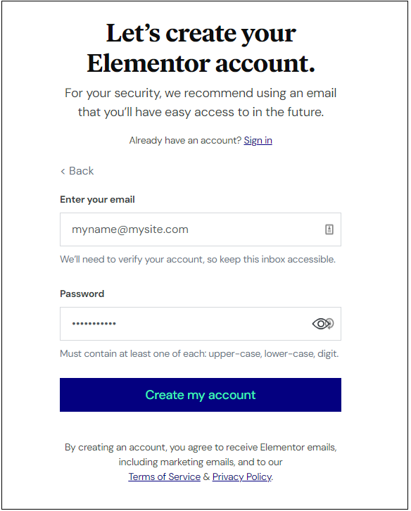Viewport: 411px width, 511px height.
Task: Submit with Create my account button
Action: click(201, 395)
